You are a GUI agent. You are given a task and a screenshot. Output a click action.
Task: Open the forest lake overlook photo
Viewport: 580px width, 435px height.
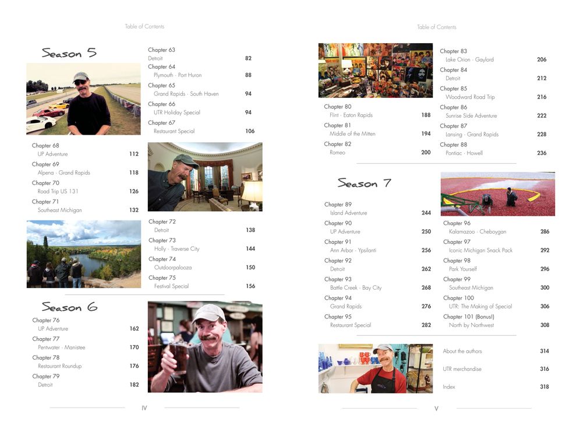click(84, 254)
